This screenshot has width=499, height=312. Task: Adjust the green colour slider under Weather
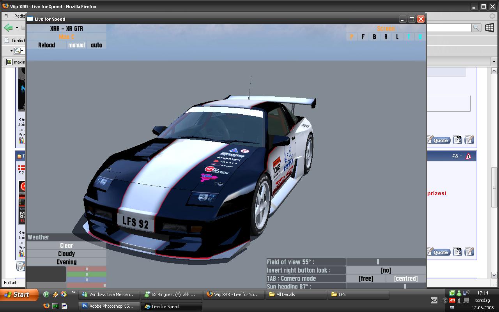[x=87, y=274]
